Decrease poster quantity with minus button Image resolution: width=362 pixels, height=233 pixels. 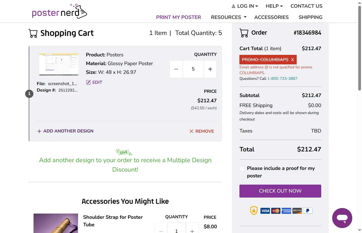coord(176,69)
